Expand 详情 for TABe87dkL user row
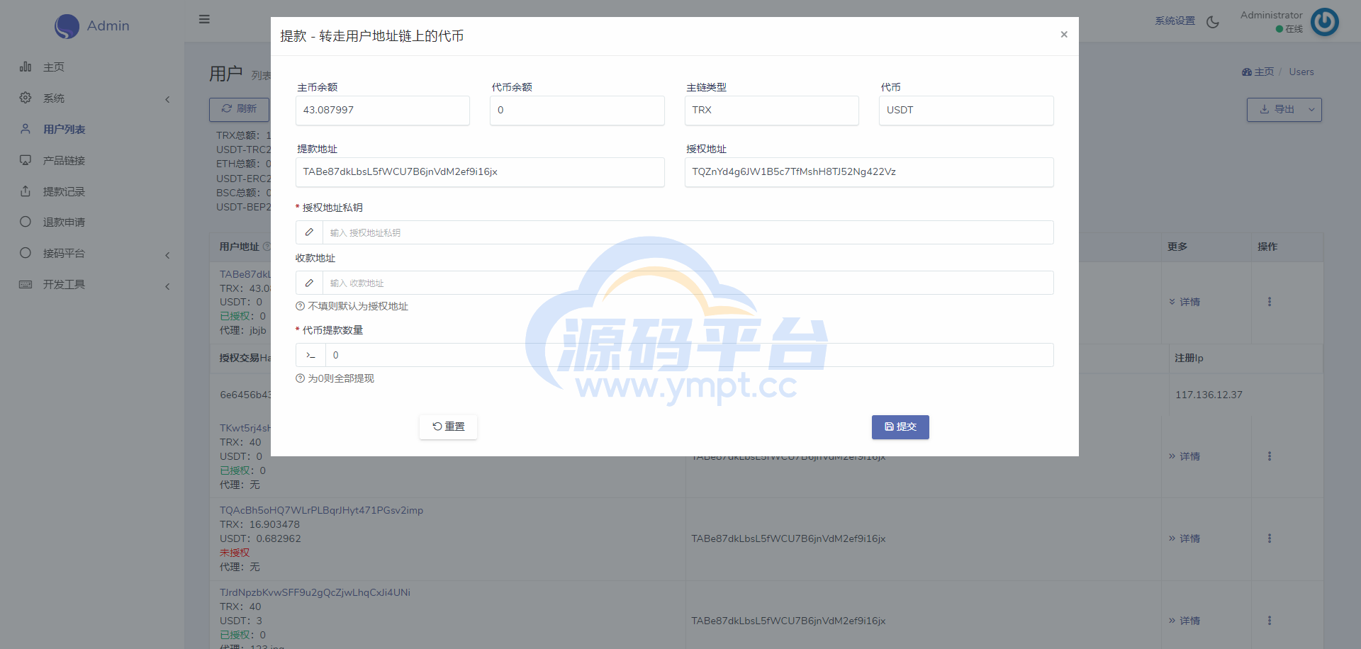 (x=1184, y=302)
